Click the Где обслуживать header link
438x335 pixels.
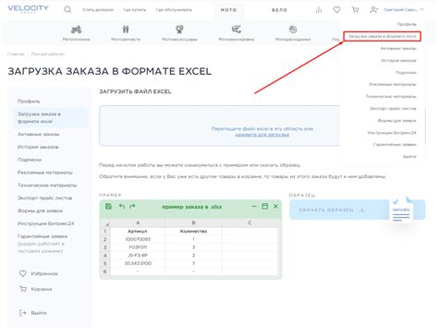point(174,10)
